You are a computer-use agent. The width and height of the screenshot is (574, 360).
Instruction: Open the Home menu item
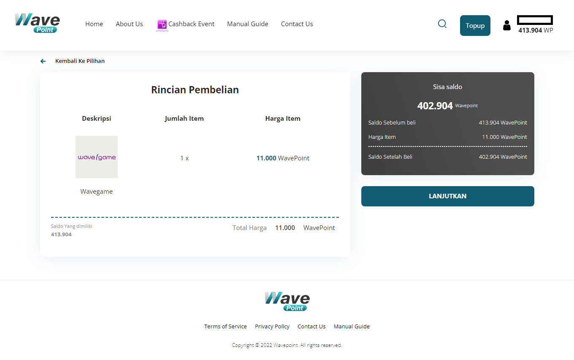94,24
